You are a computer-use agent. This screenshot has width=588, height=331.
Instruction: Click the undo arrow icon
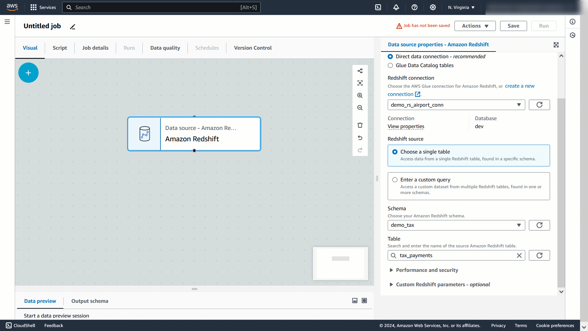(360, 138)
